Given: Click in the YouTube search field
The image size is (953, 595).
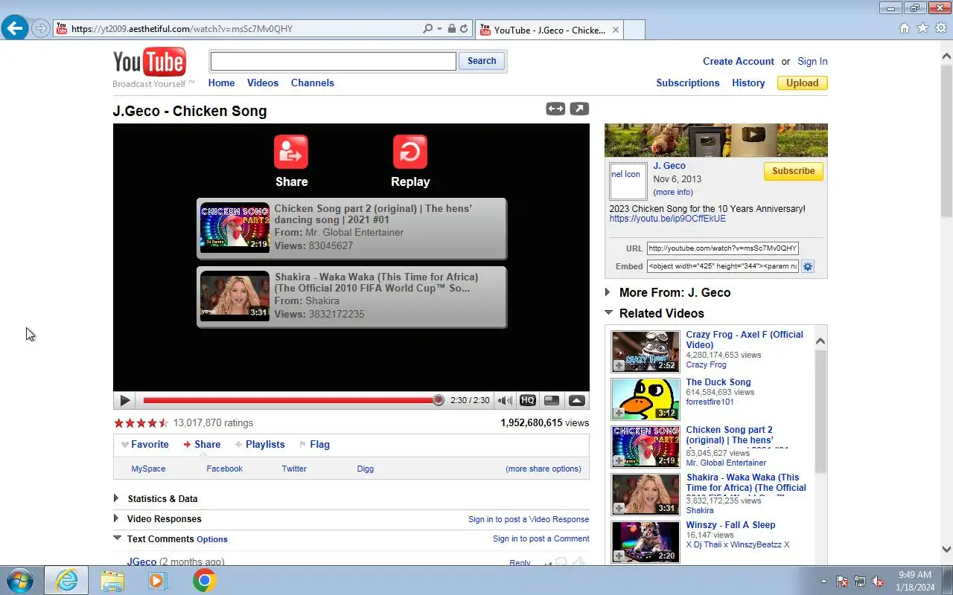Looking at the screenshot, I should pos(334,61).
